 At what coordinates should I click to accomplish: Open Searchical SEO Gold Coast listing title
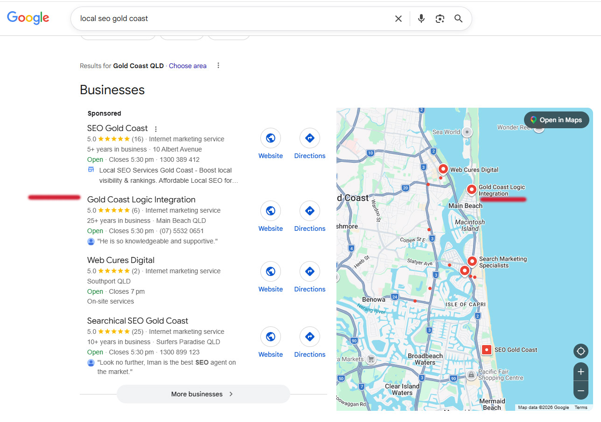[x=138, y=321]
